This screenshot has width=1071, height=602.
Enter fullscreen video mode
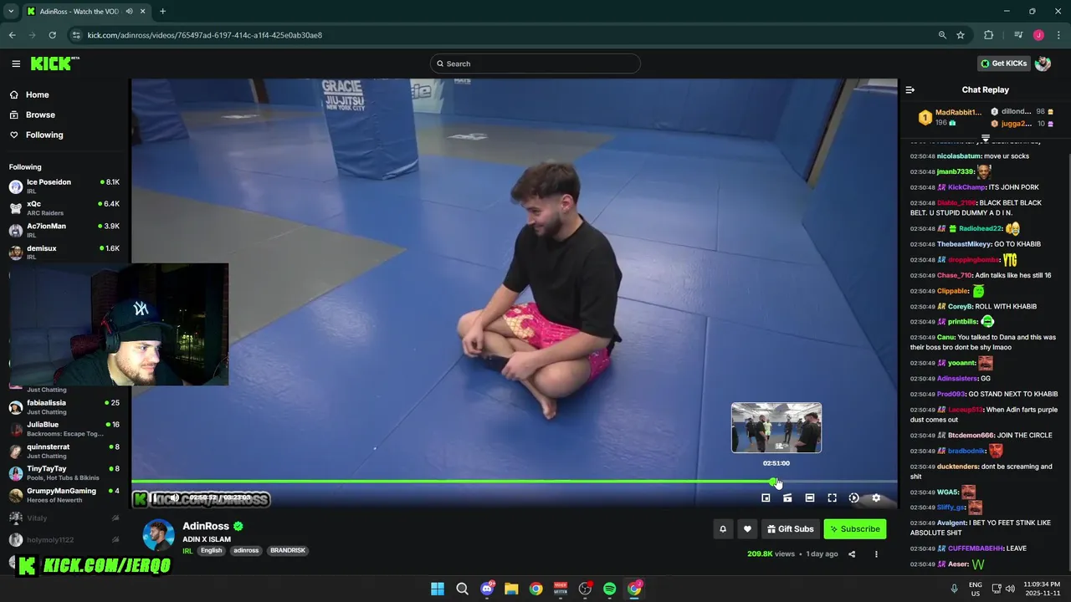[832, 498]
